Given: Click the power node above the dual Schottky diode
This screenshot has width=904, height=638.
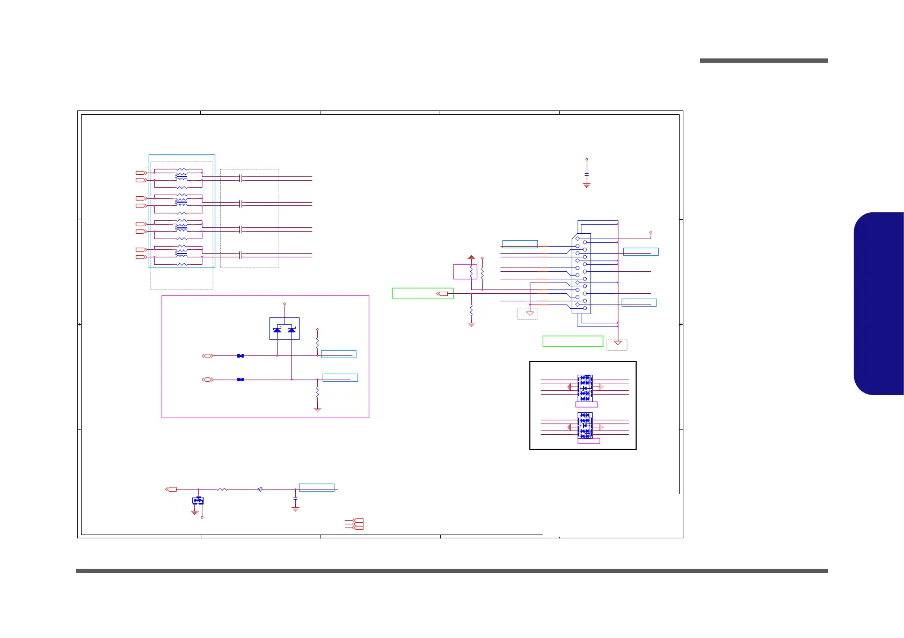Looking at the screenshot, I should pos(285,304).
